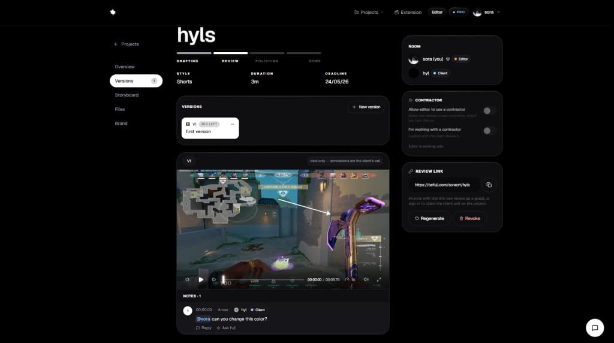
Task: Open sora user avatar in header
Action: coord(477,12)
